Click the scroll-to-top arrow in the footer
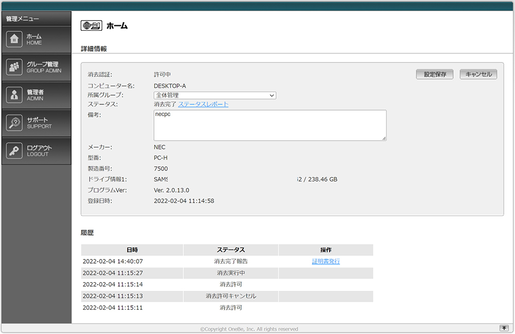This screenshot has height=334, width=515. point(504,328)
